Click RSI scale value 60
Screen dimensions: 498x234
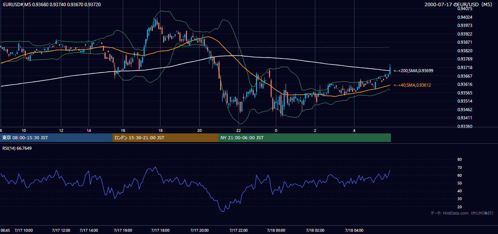[459, 175]
